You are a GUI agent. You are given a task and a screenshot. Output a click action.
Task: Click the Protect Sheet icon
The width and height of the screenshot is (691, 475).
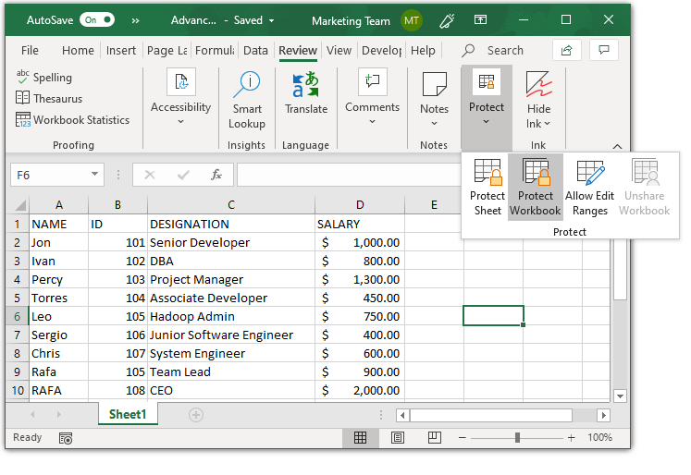point(487,187)
